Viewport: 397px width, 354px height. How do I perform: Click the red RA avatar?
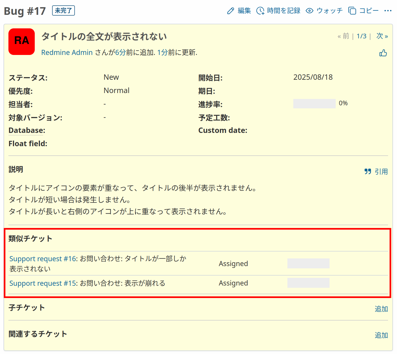pos(22,42)
